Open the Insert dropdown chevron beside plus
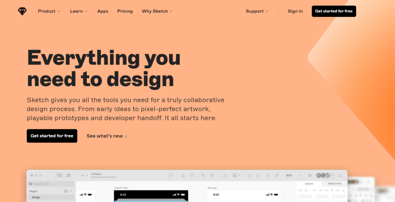Screen dimensions: 395x202 click(x=87, y=175)
